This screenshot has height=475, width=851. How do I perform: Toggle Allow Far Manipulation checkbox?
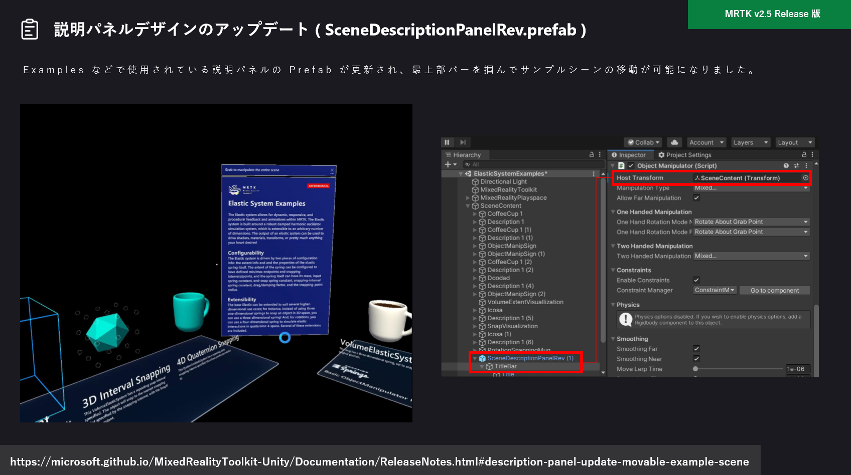tap(696, 198)
